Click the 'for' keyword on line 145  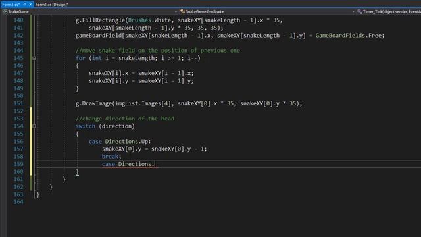(x=80, y=58)
